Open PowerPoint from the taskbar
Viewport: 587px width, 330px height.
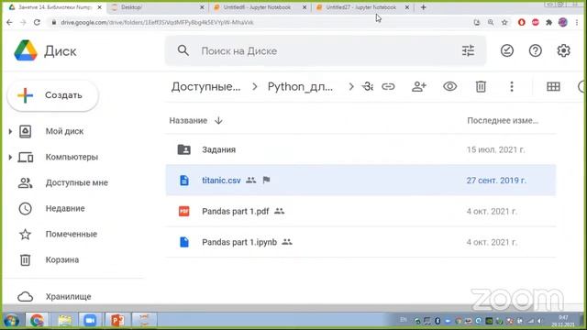click(117, 321)
